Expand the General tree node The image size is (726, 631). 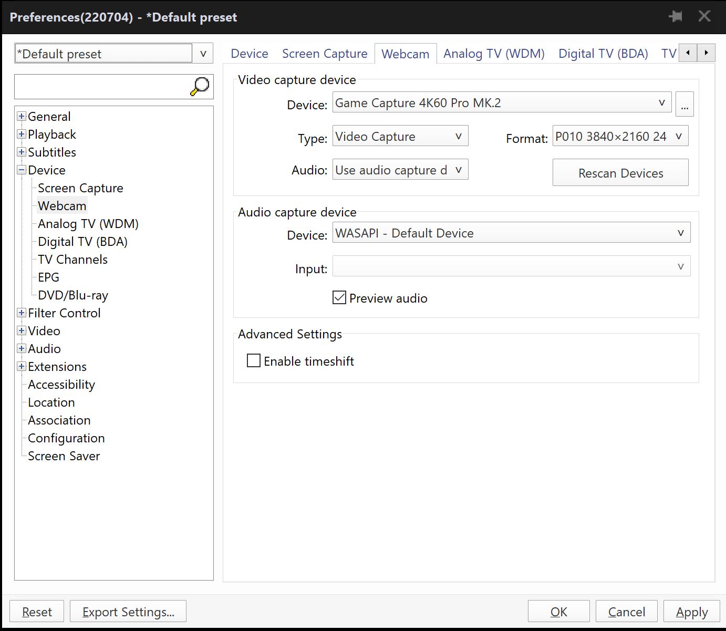(x=22, y=117)
